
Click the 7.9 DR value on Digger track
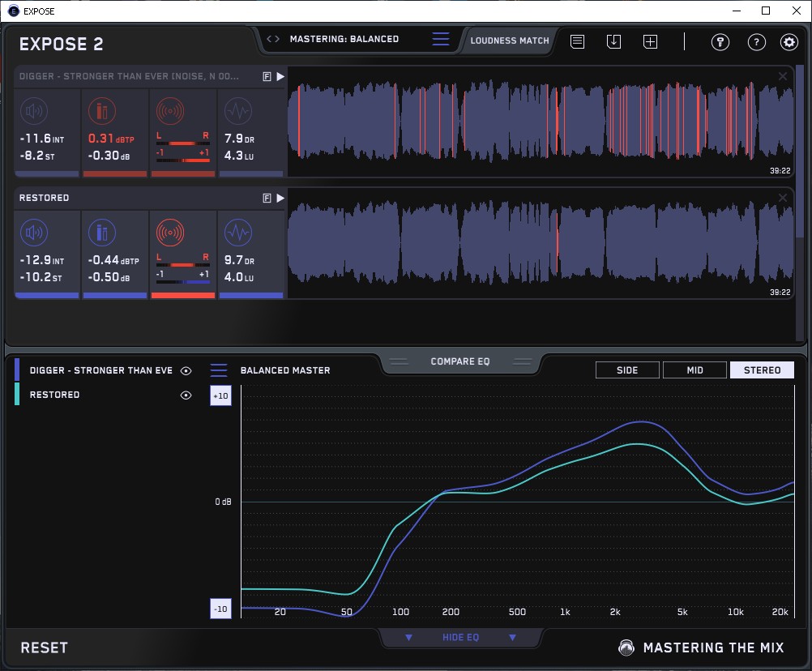239,139
